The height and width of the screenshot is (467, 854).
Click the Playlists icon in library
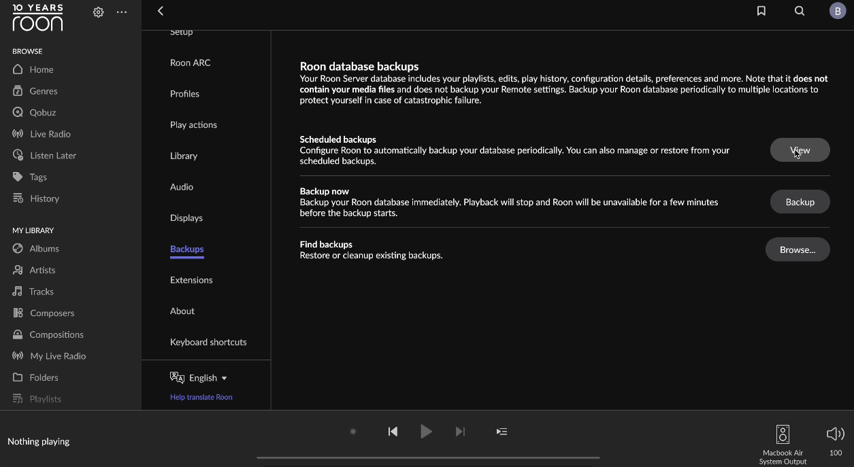coord(18,399)
